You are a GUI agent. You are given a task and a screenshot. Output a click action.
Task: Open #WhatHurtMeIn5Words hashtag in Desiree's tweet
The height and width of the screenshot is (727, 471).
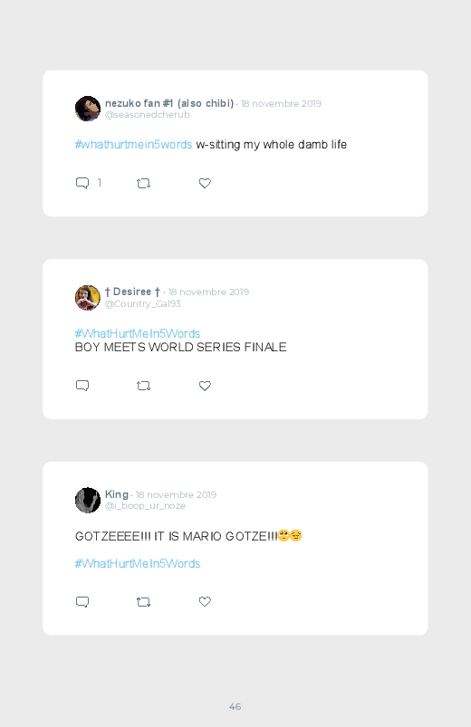[138, 333]
